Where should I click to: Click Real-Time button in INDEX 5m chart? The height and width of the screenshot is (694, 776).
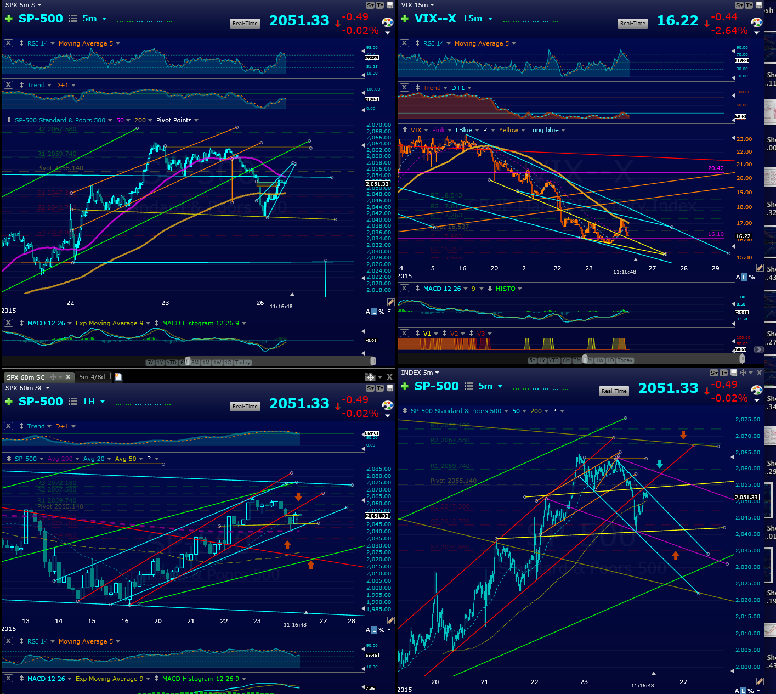tap(614, 391)
